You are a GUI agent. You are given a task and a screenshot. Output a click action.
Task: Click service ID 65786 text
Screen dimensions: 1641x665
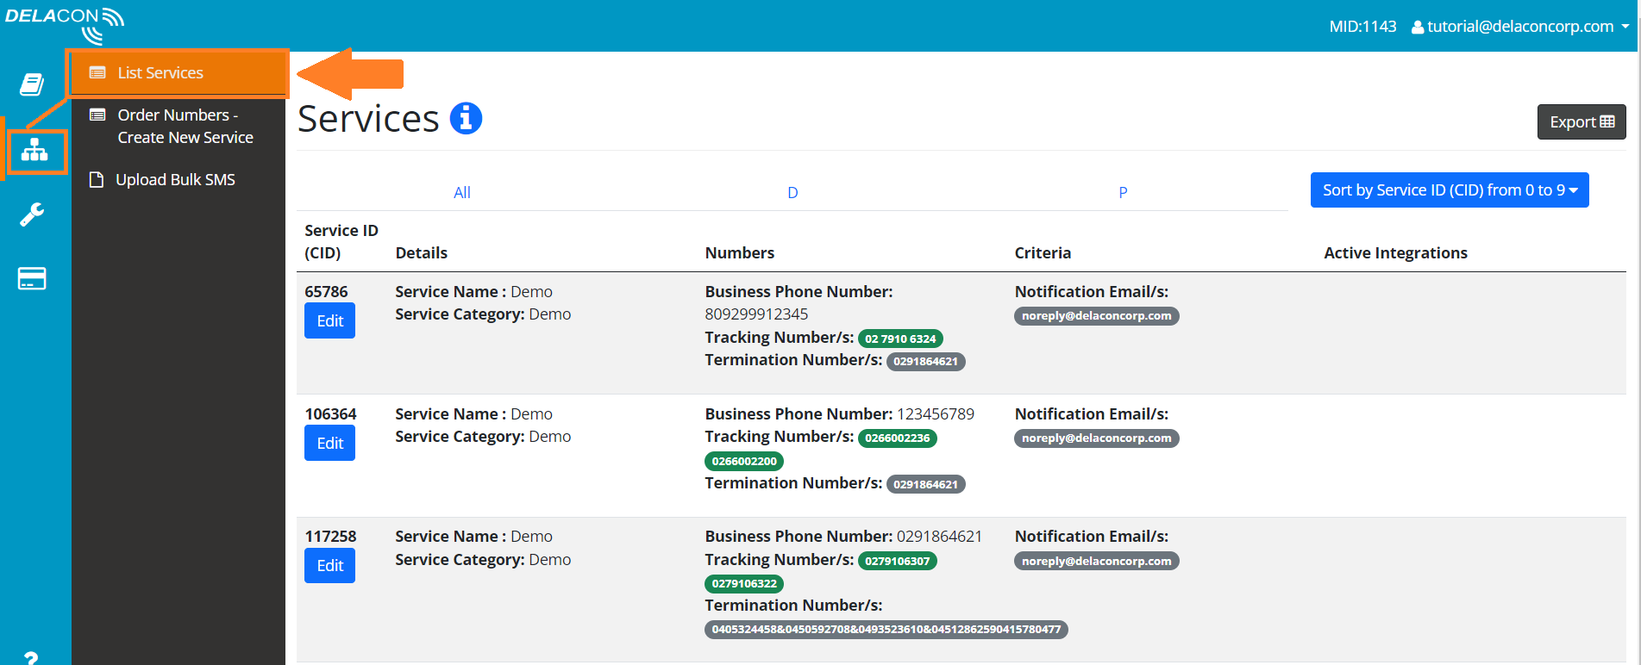(x=326, y=291)
